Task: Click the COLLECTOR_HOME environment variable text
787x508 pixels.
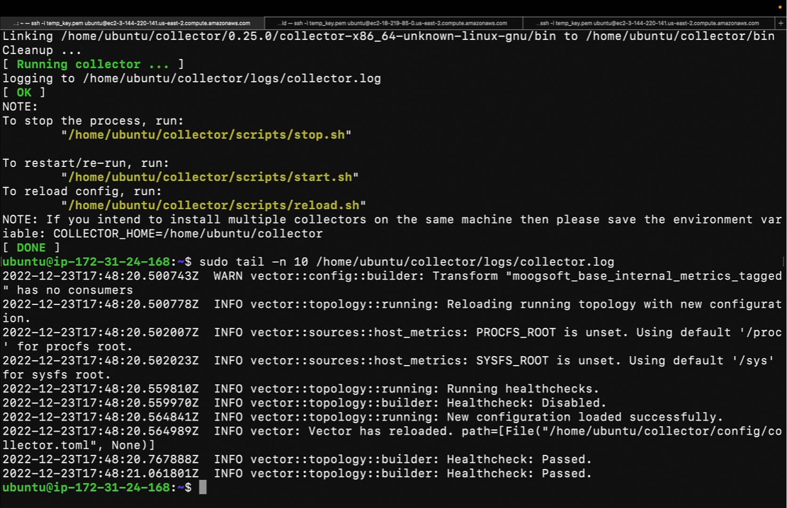Action: click(188, 234)
